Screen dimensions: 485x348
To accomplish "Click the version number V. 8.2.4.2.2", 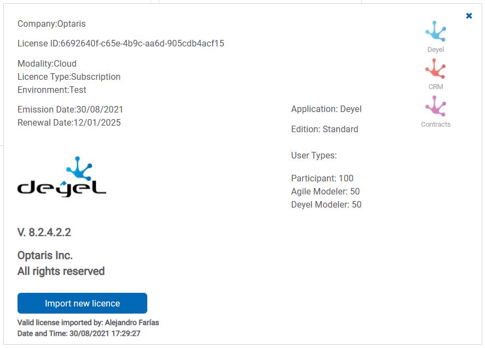I will (44, 233).
